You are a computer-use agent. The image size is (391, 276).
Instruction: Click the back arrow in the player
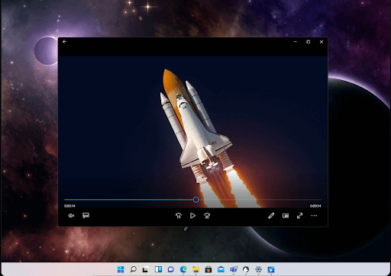pos(65,42)
